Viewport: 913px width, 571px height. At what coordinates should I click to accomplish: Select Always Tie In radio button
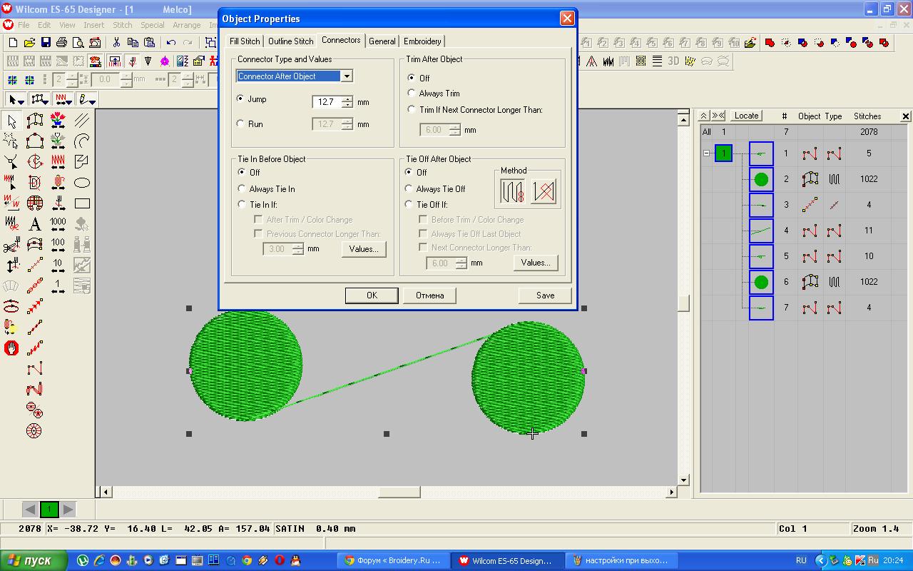tap(242, 188)
